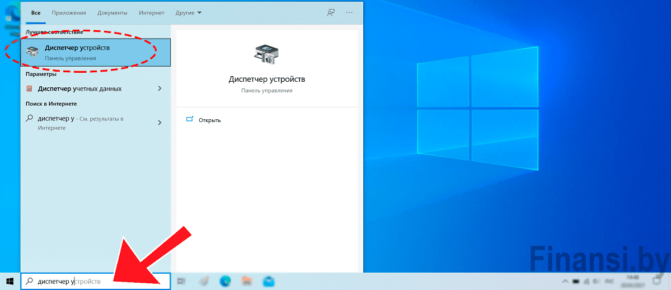Open the search feedback icon
The height and width of the screenshot is (290, 671).
(x=331, y=12)
